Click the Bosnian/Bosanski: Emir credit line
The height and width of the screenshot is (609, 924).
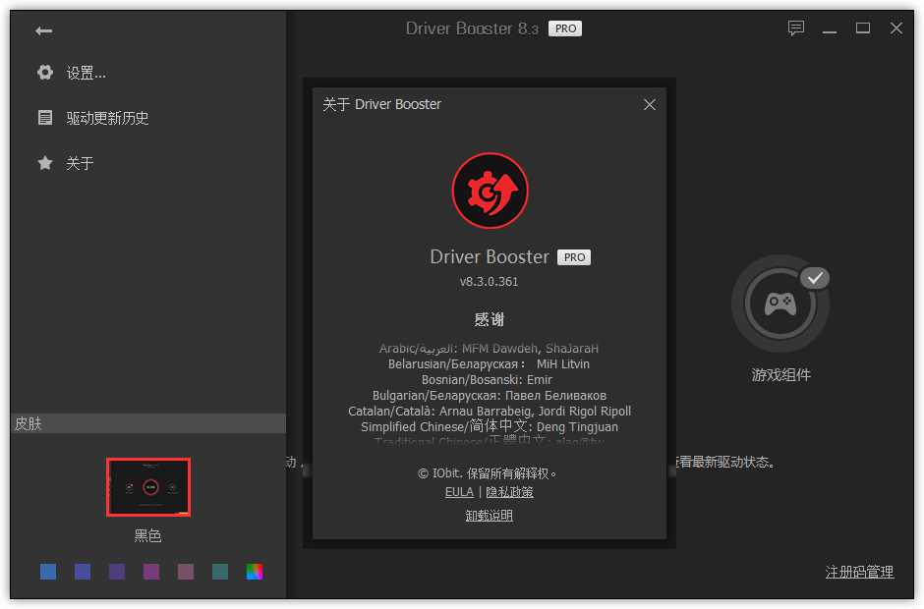pos(487,380)
